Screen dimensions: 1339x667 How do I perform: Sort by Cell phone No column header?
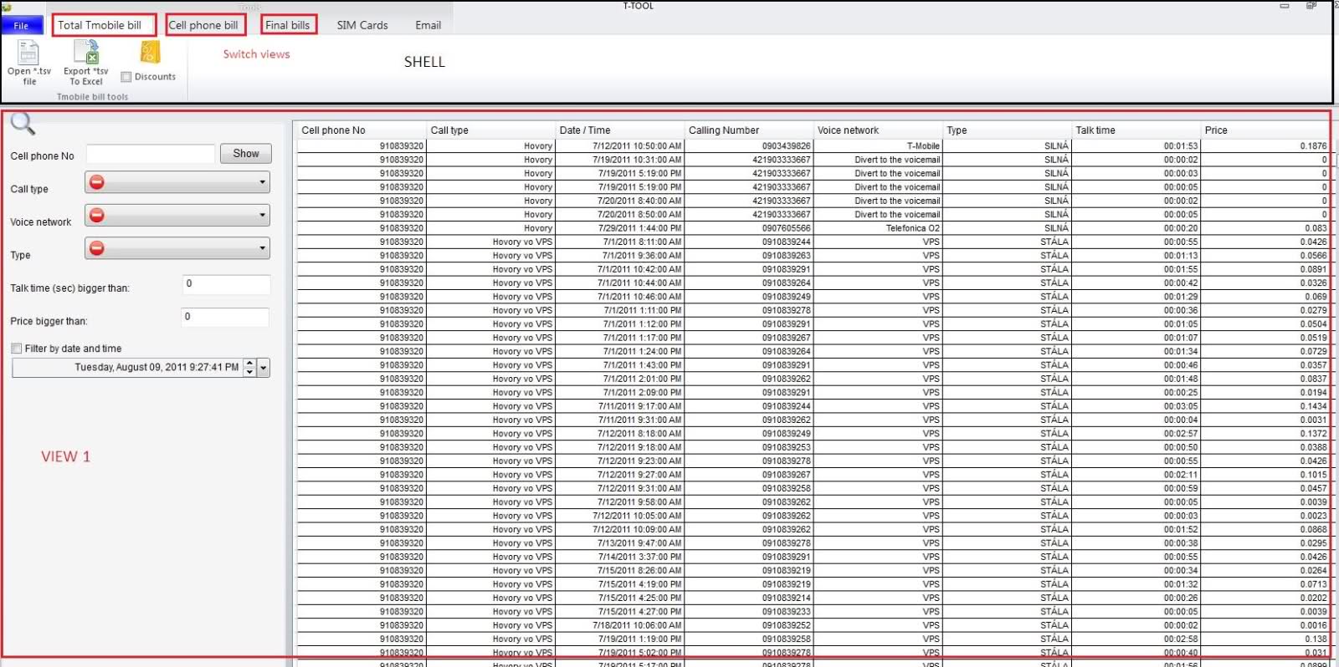[x=362, y=130]
